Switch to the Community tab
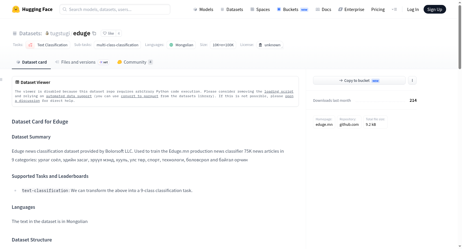 135,62
